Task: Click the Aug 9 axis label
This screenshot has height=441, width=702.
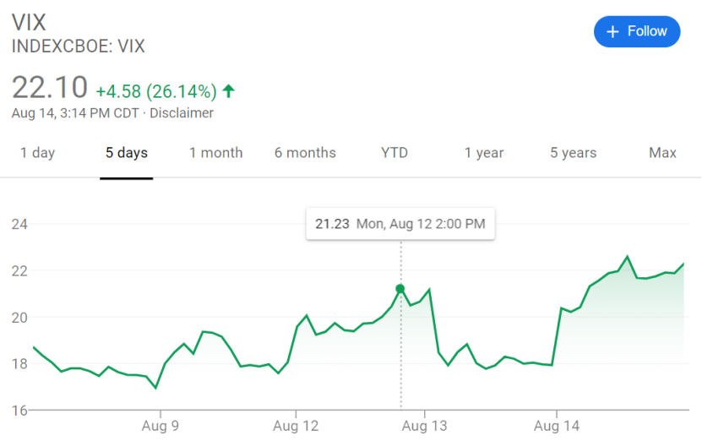Action: 160,426
